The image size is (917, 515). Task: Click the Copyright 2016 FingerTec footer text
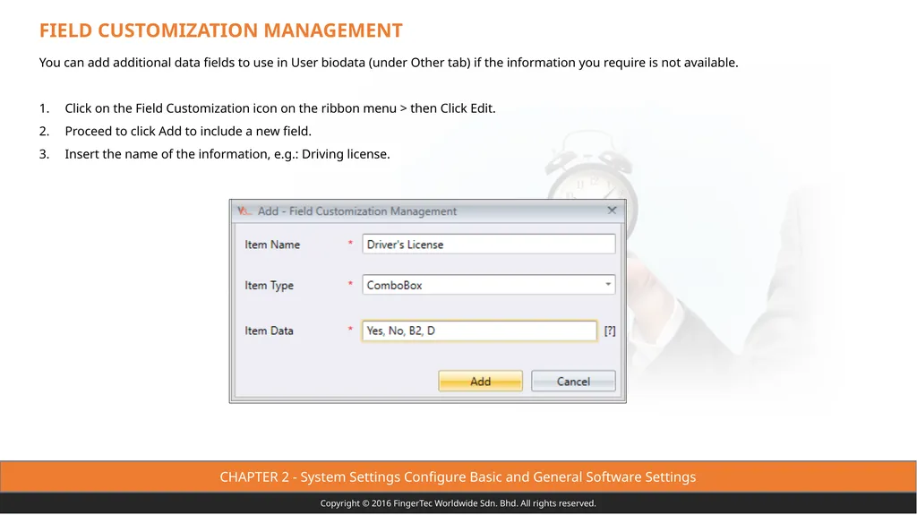[x=458, y=503]
